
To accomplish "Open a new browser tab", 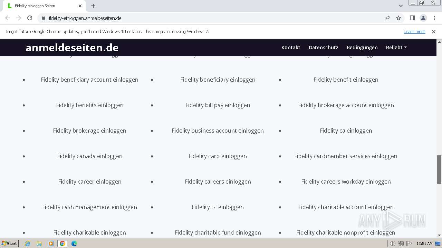I will click(x=93, y=6).
